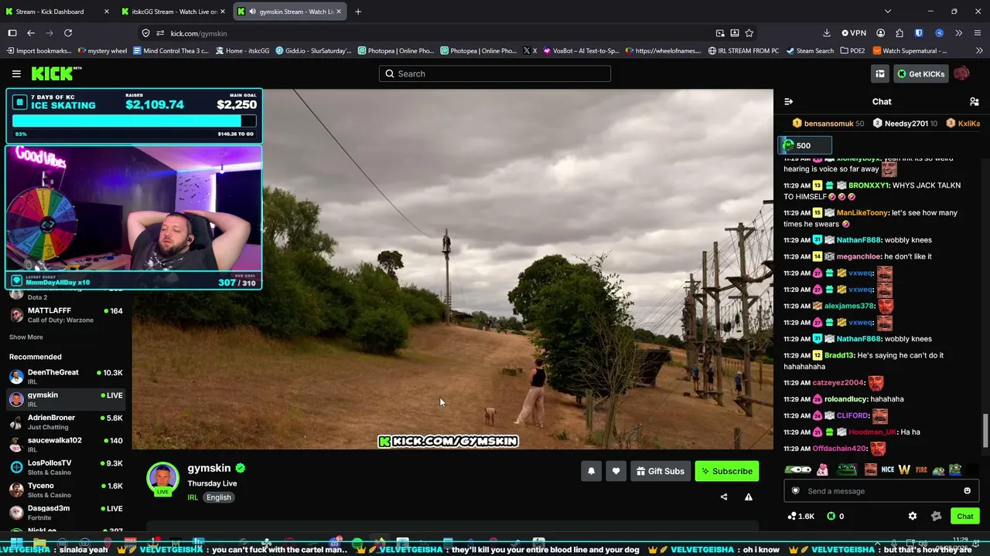
Task: Expand followed channels with Show More
Action: point(26,337)
